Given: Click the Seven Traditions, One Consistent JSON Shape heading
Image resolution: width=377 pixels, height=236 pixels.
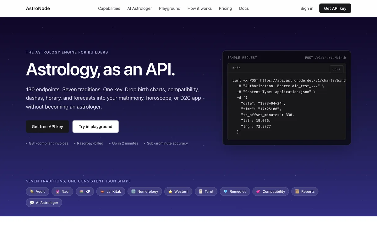Looking at the screenshot, I should click(x=78, y=181).
